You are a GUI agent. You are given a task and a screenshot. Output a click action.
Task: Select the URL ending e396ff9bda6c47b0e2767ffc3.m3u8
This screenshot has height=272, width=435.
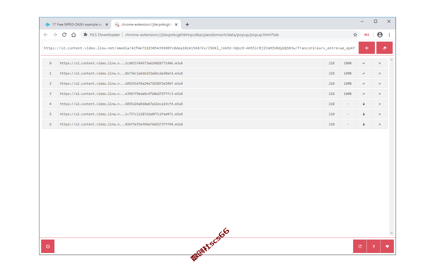(x=121, y=94)
